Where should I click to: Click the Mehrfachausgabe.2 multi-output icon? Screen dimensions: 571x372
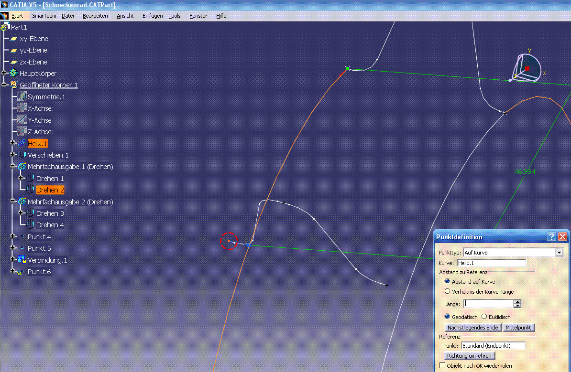[x=22, y=202]
